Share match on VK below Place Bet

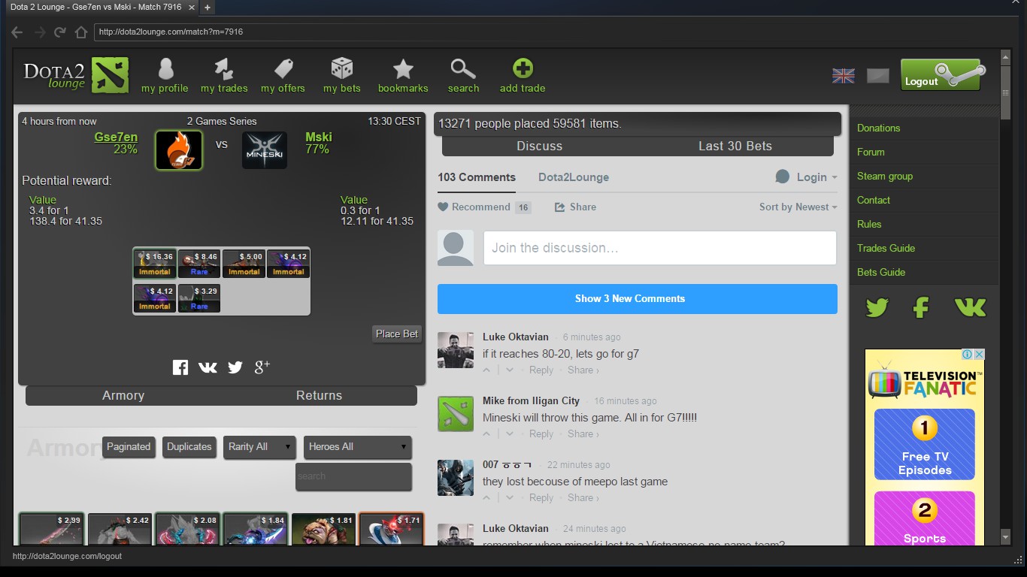click(x=208, y=367)
